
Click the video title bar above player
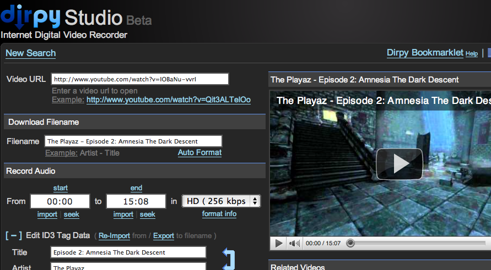(x=380, y=79)
